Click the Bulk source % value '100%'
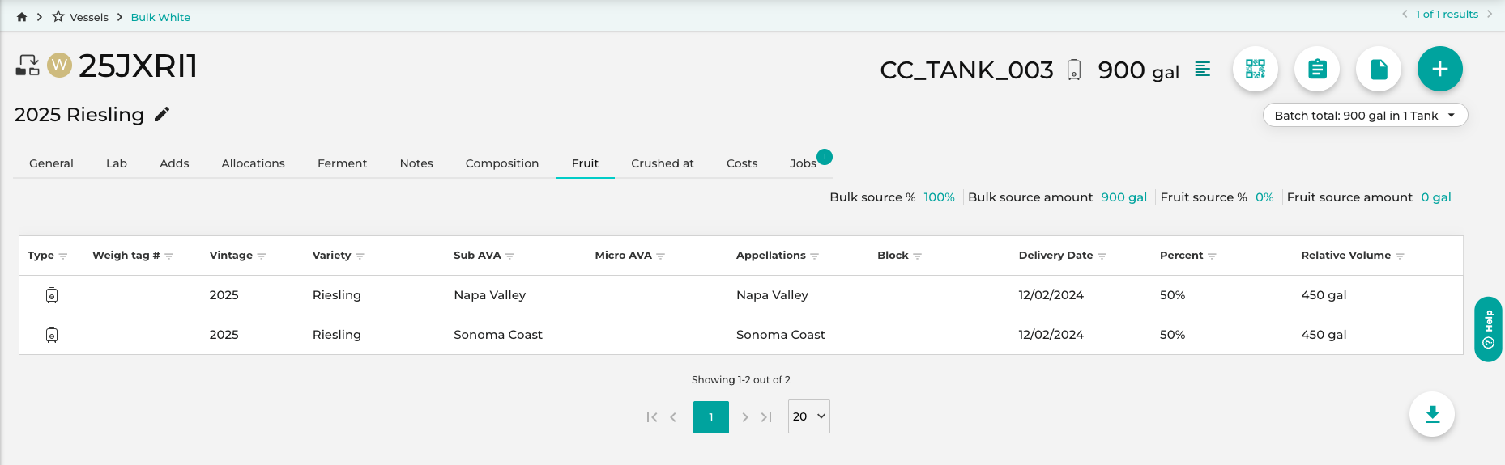Viewport: 1505px width, 465px height. 940,197
